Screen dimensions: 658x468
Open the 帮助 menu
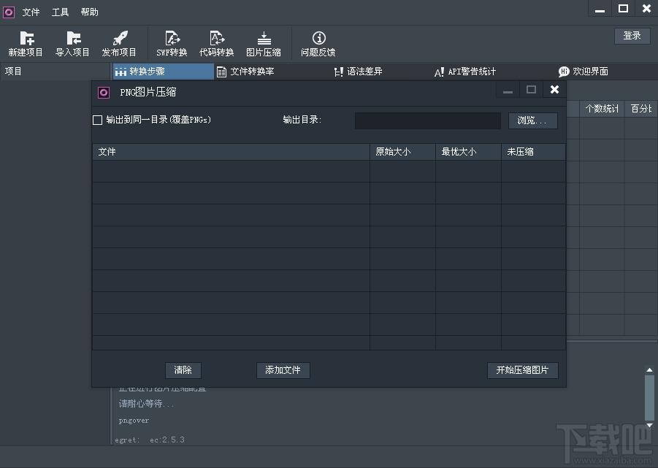point(89,12)
